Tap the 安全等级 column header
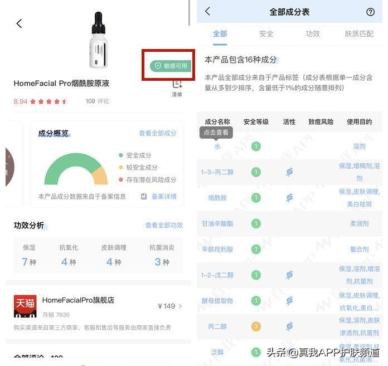This screenshot has height=366, width=388. pyautogui.click(x=256, y=121)
